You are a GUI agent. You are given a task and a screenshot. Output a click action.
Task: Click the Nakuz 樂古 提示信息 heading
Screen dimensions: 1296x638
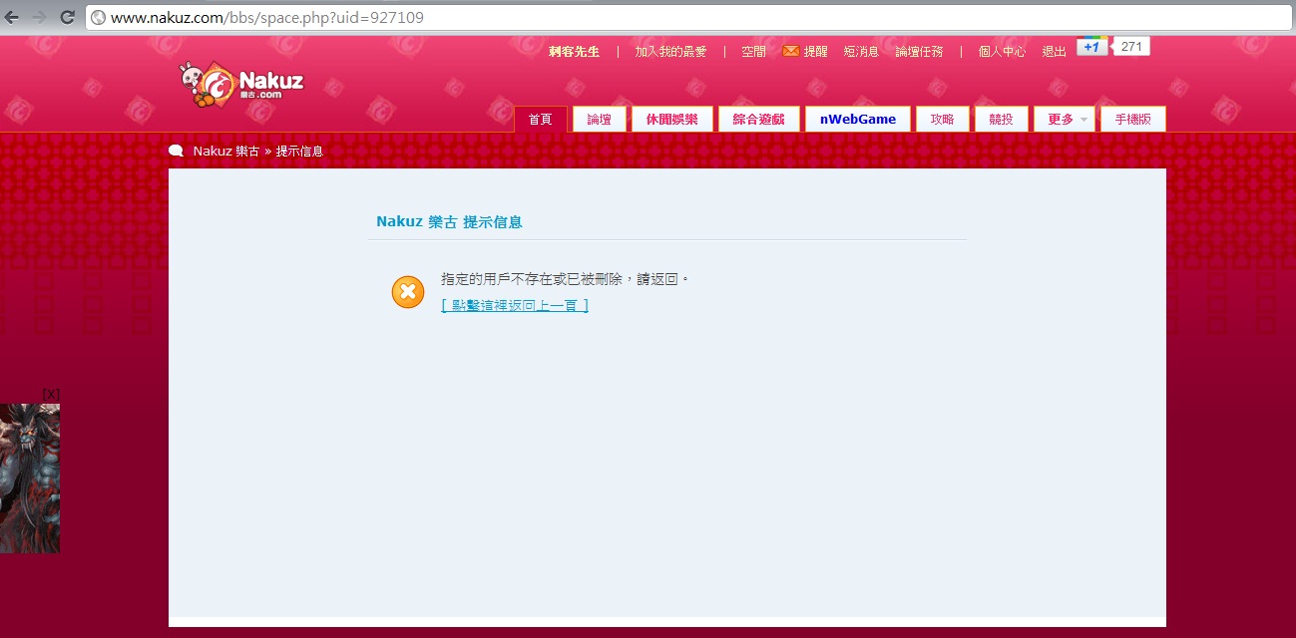coord(449,222)
